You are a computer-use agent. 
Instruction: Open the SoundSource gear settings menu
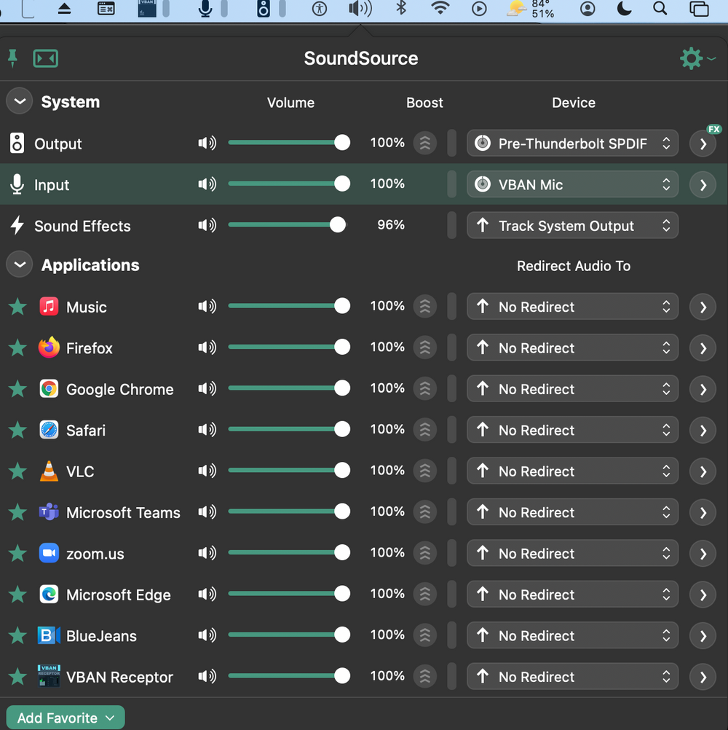[x=692, y=58]
